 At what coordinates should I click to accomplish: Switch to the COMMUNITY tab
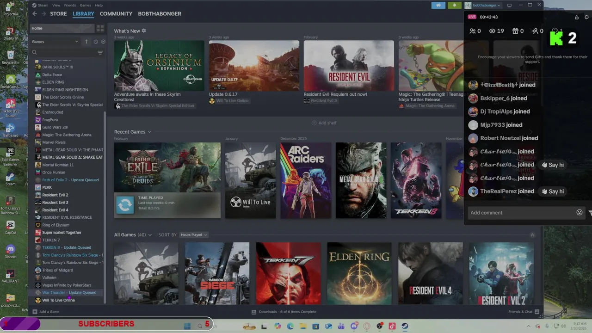116,14
